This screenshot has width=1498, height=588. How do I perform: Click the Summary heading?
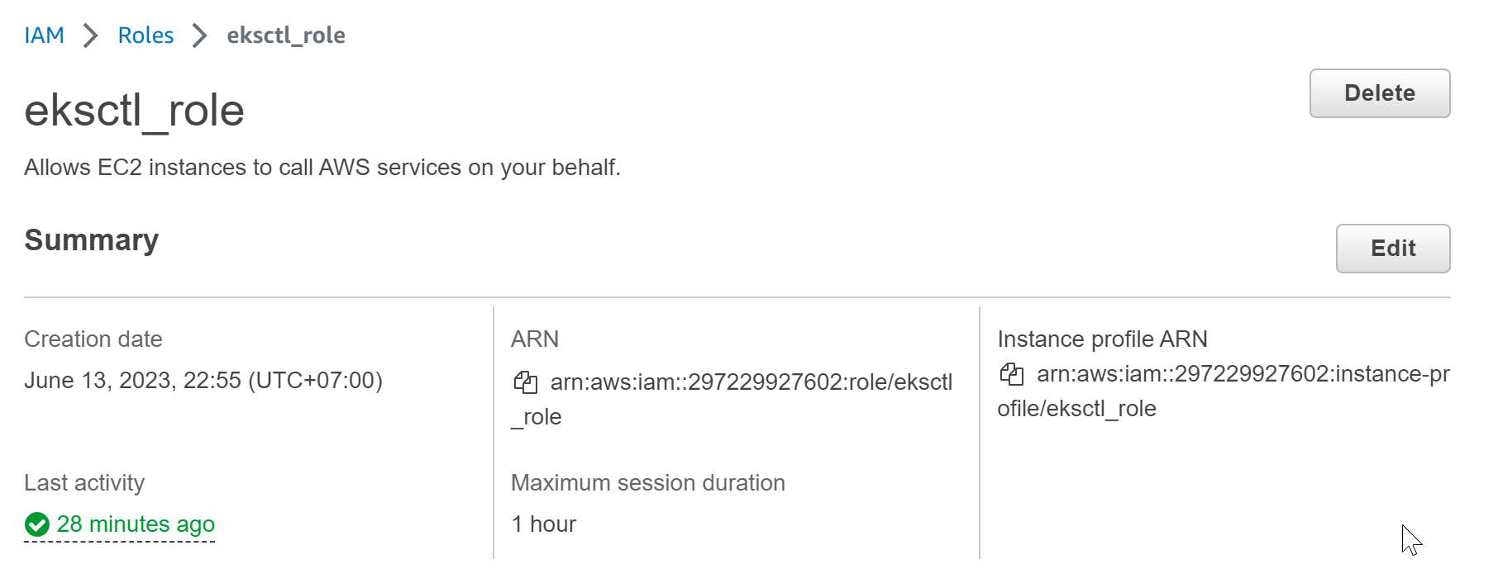[x=92, y=240]
